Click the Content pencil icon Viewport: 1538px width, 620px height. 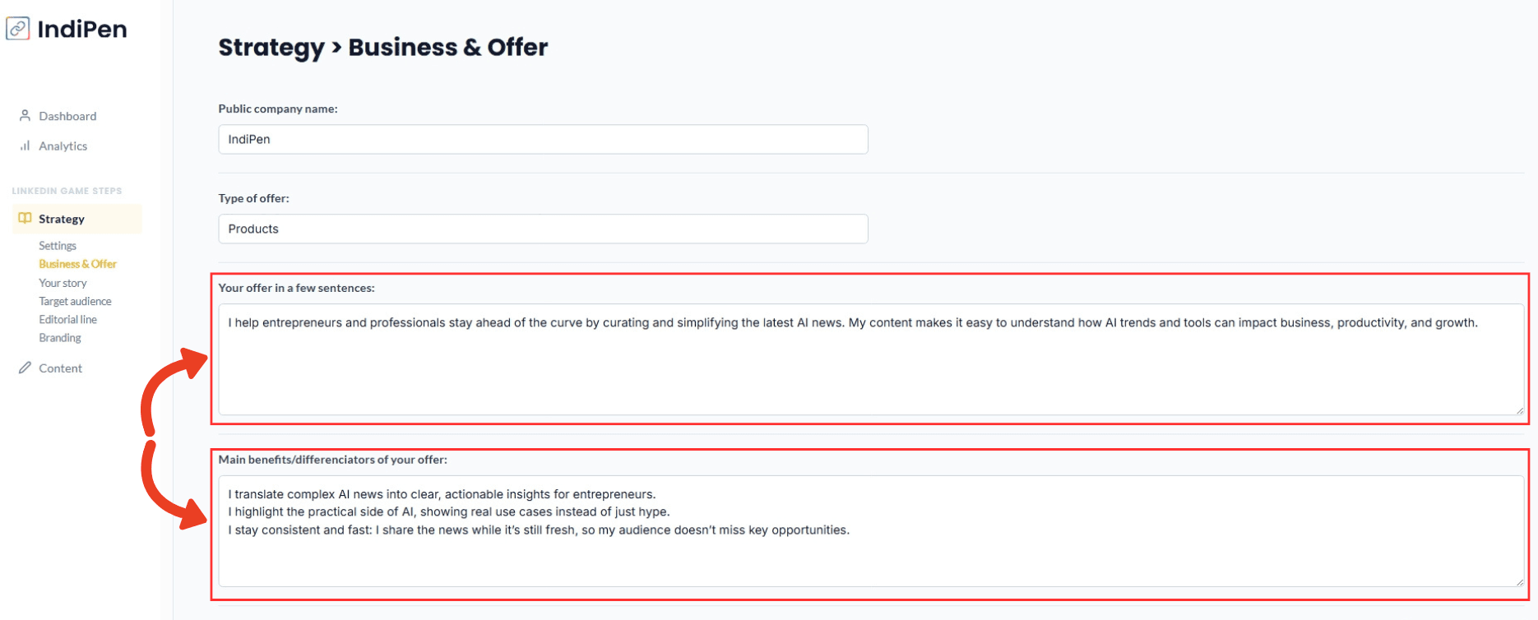coord(25,368)
